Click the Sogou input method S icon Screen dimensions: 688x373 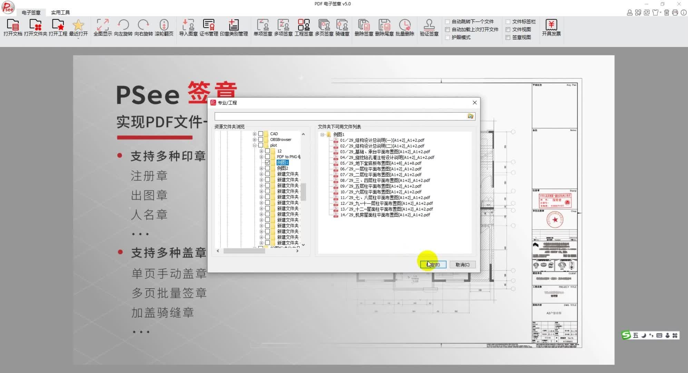click(x=626, y=335)
